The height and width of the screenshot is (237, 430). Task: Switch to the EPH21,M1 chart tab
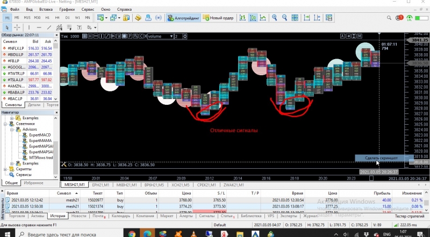pyautogui.click(x=101, y=185)
